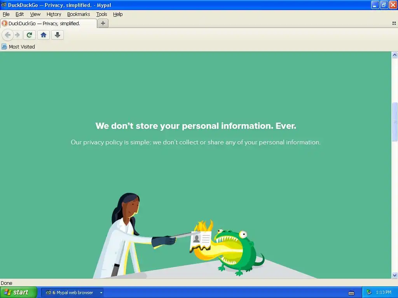The width and height of the screenshot is (398, 298).
Task: Open the File menu
Action: tap(6, 14)
